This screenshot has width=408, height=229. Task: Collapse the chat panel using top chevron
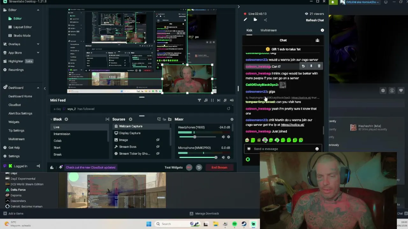click(x=238, y=7)
